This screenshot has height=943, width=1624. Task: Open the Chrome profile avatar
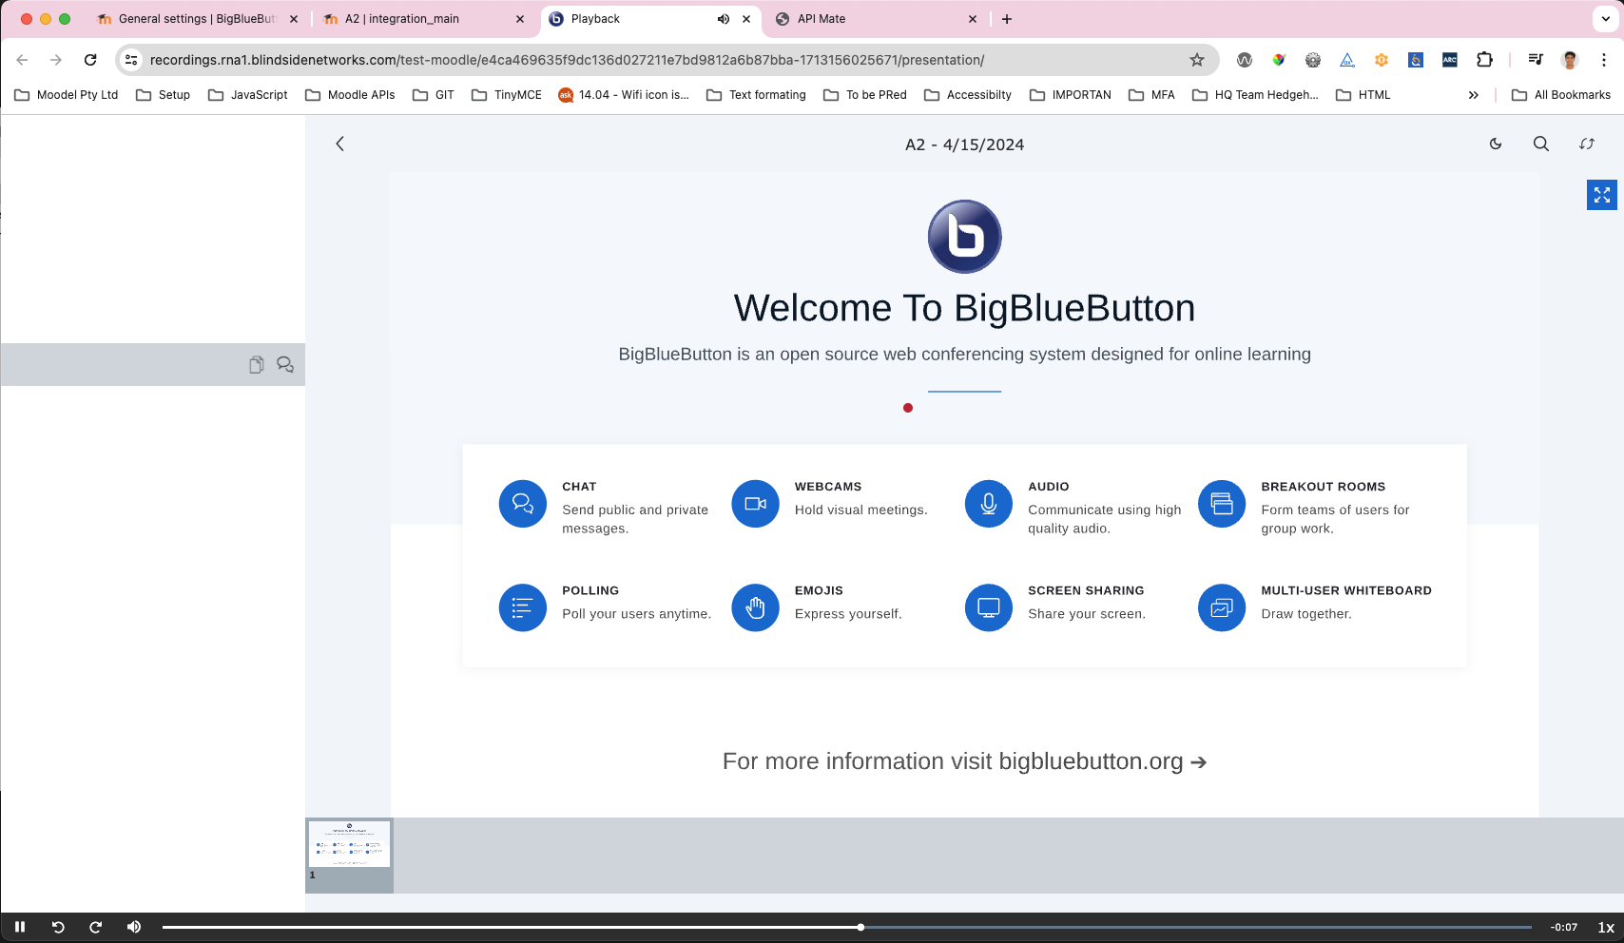pyautogui.click(x=1570, y=60)
